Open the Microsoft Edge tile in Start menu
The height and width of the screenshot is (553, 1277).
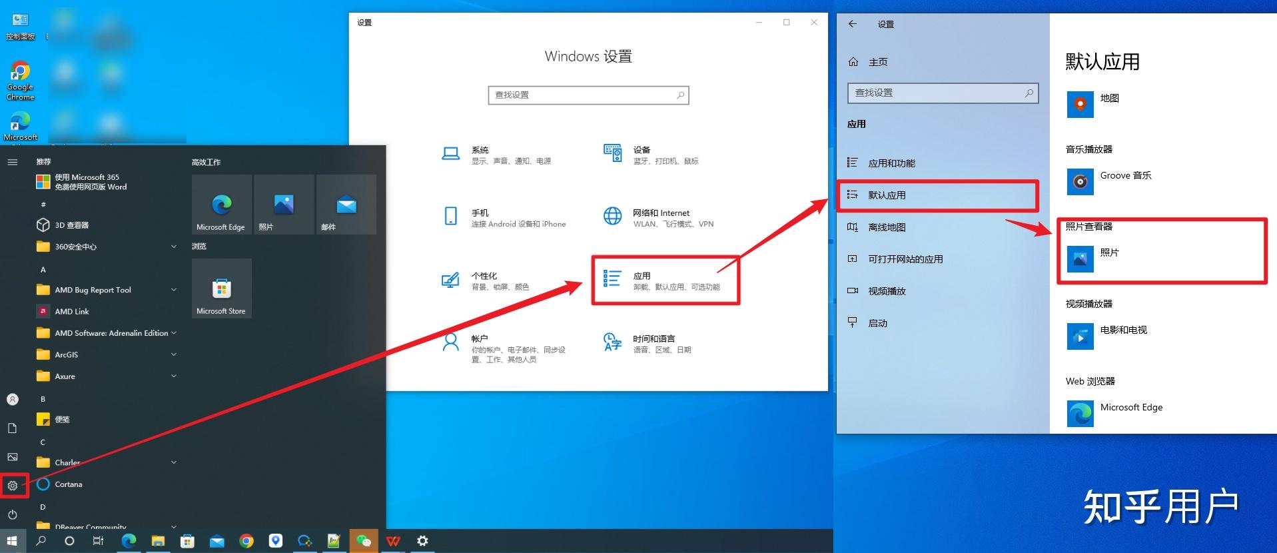[221, 205]
